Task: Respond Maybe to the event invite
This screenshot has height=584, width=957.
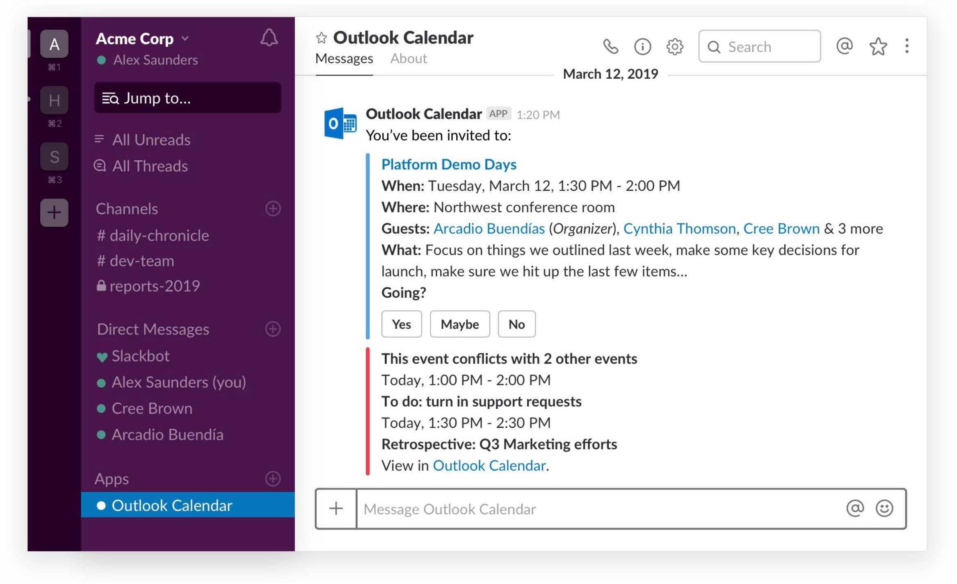Action: pos(459,324)
